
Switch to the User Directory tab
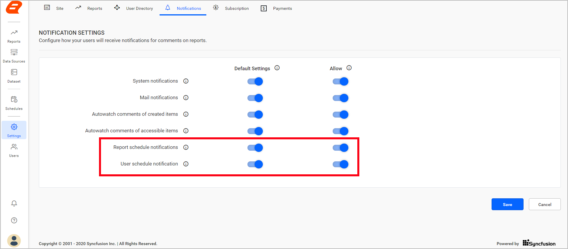133,8
